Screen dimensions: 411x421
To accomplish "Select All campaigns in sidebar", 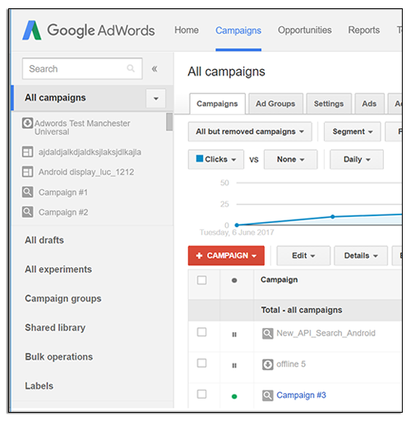I will point(55,98).
